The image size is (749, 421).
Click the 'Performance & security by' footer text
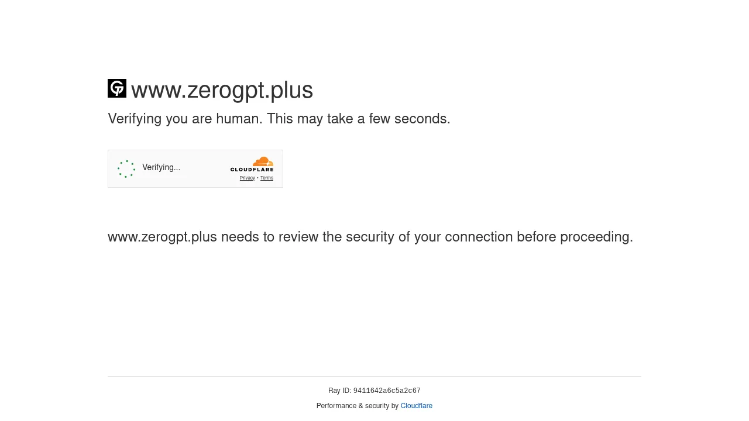[x=358, y=406]
